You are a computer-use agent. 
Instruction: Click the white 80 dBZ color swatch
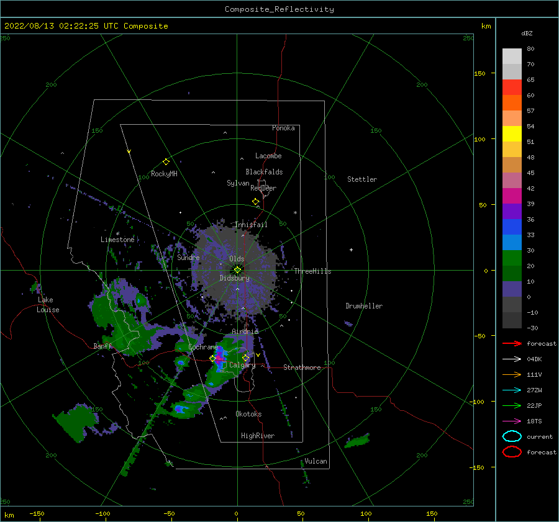(x=512, y=56)
